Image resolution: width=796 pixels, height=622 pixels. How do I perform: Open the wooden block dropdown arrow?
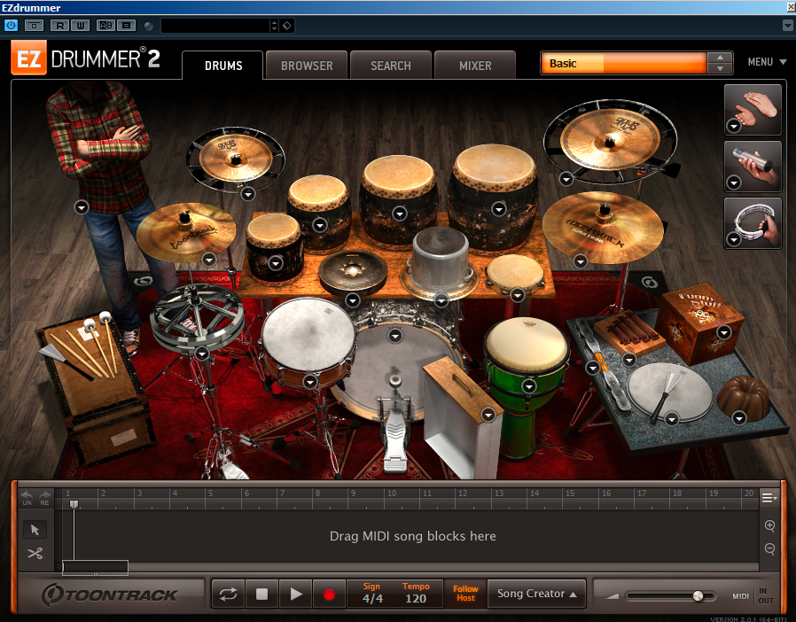[x=629, y=360]
